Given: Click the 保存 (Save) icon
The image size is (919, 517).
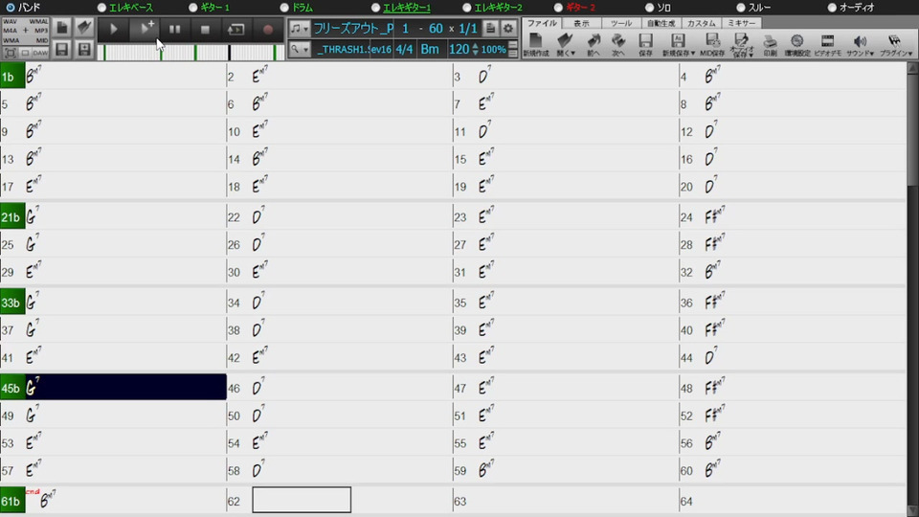Looking at the screenshot, I should coord(645,45).
